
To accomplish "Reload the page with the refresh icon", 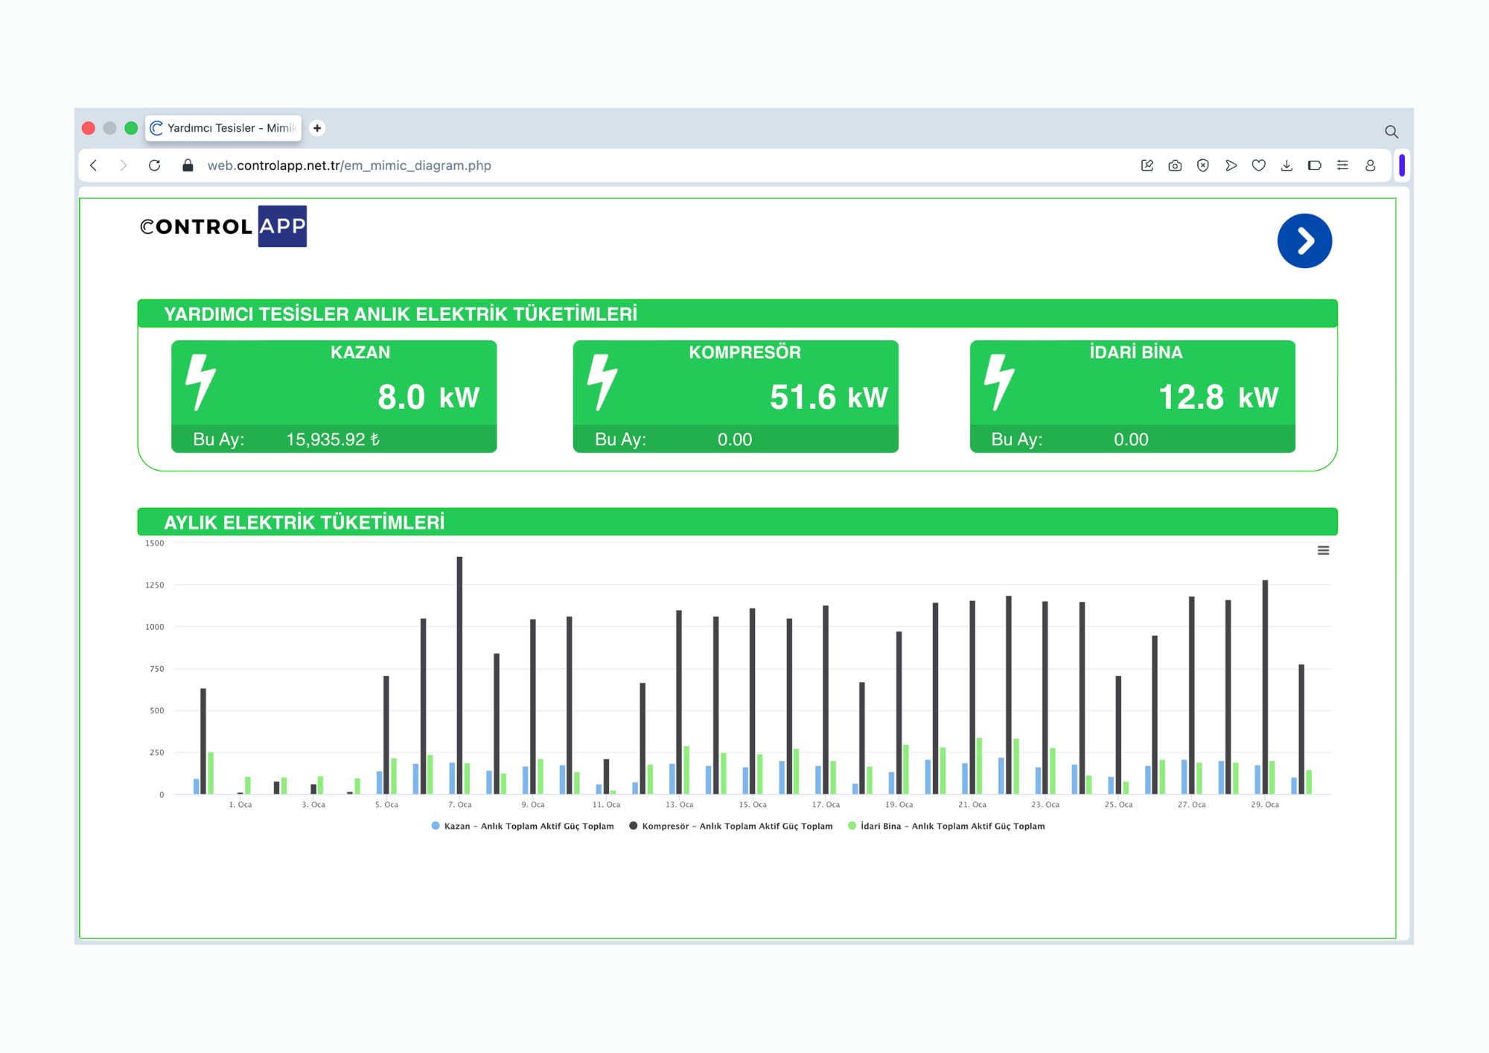I will click(x=154, y=165).
